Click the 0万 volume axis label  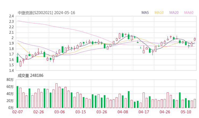(x=11, y=108)
